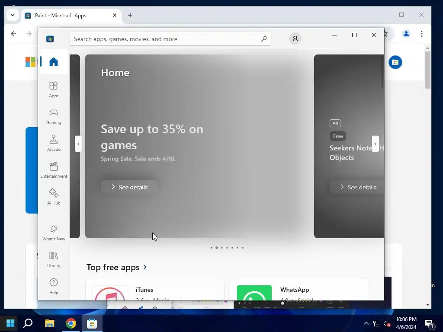Open File Explorer from taskbar
This screenshot has height=332, width=443.
(49, 323)
